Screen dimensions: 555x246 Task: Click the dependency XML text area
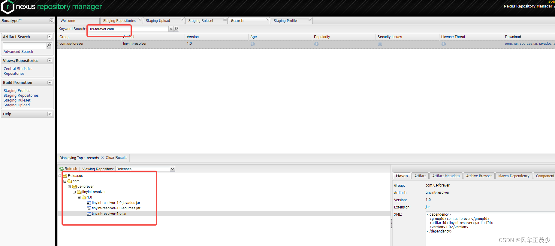[x=490, y=229]
